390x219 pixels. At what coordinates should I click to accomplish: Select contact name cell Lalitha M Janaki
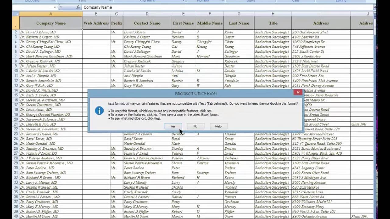[x=147, y=71]
